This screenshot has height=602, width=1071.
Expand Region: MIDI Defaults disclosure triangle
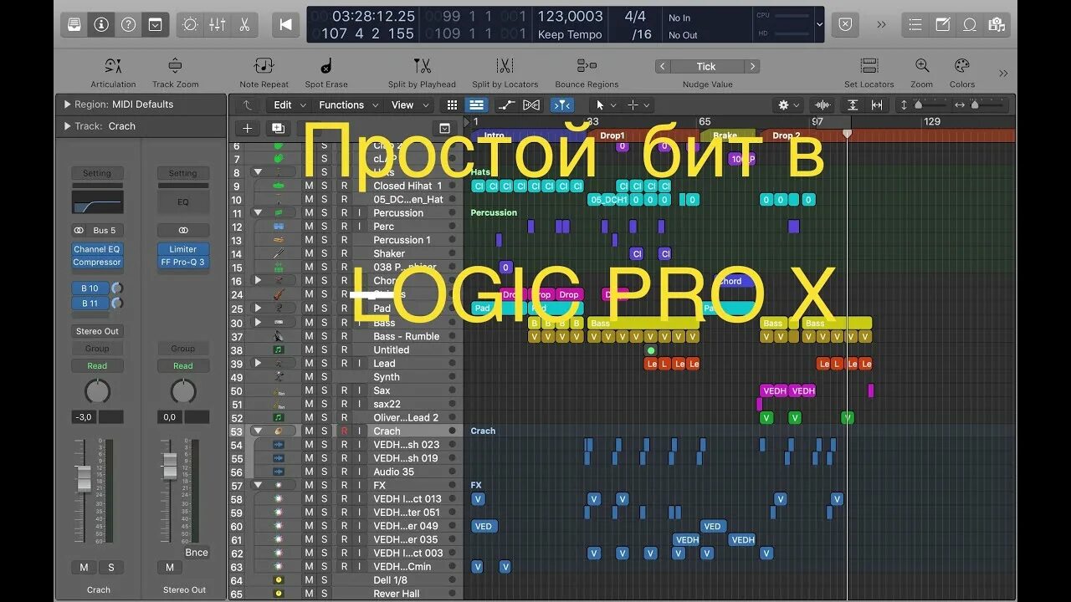tap(67, 105)
